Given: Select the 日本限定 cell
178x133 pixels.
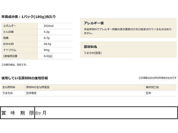Looking at the screenshot, I should click(x=31, y=93).
